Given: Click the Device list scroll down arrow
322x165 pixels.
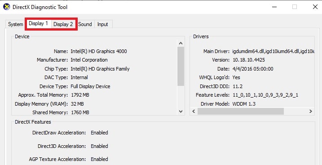Looking at the screenshot, I should pos(181,111).
